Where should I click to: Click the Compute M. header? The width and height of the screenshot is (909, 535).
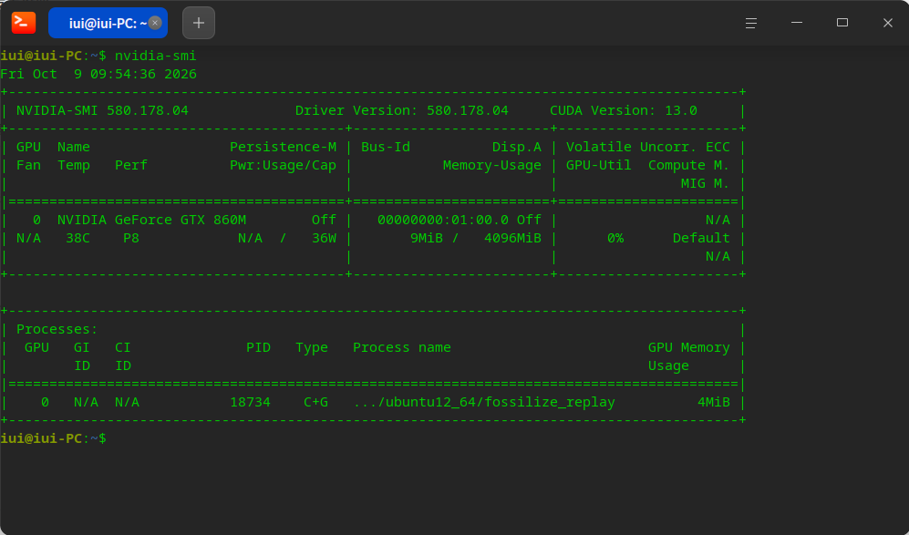click(x=689, y=165)
